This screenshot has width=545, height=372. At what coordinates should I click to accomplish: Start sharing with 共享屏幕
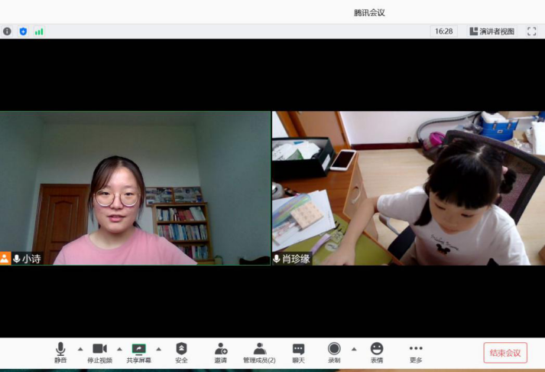(x=138, y=352)
